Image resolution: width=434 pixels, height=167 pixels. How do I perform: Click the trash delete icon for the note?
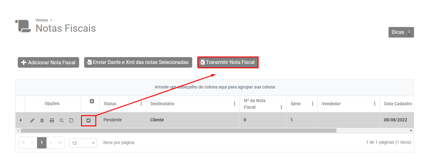click(42, 120)
